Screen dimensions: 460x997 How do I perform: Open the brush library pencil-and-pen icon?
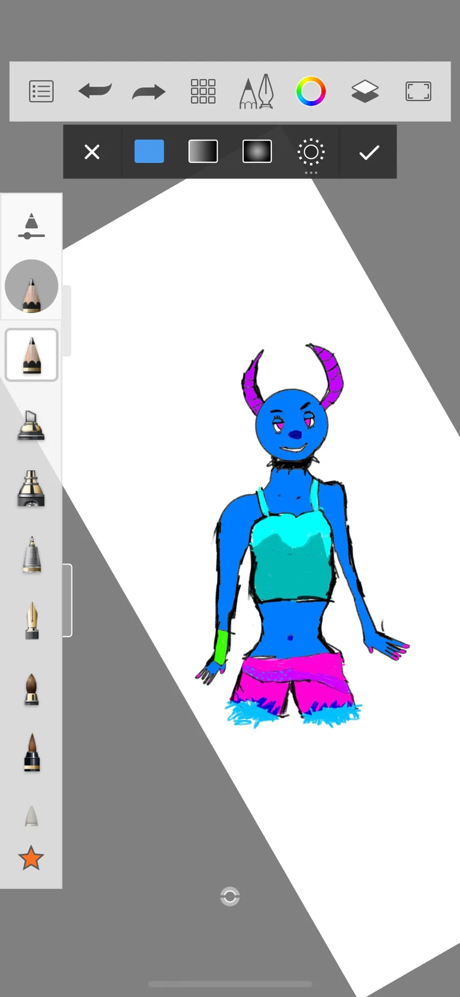[257, 92]
